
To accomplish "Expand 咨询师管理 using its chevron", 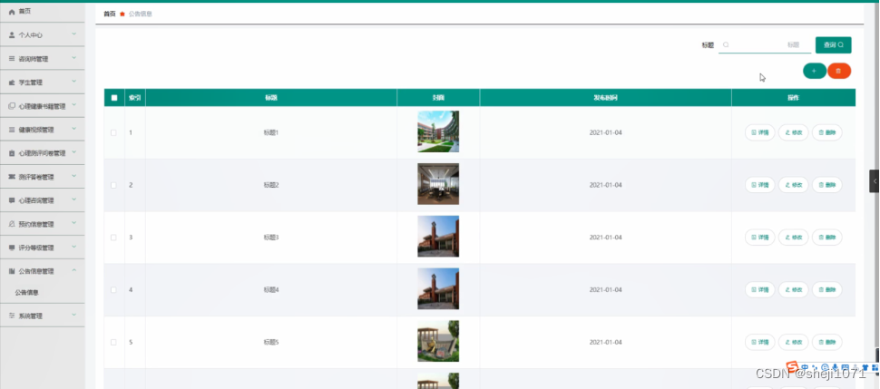I will coord(74,58).
